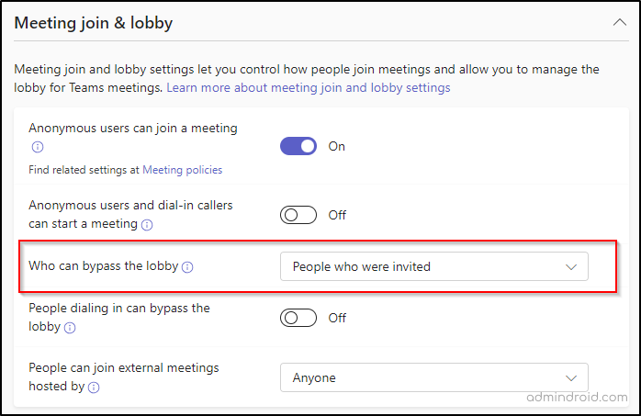Click 'People can join external meetings' label

124,368
